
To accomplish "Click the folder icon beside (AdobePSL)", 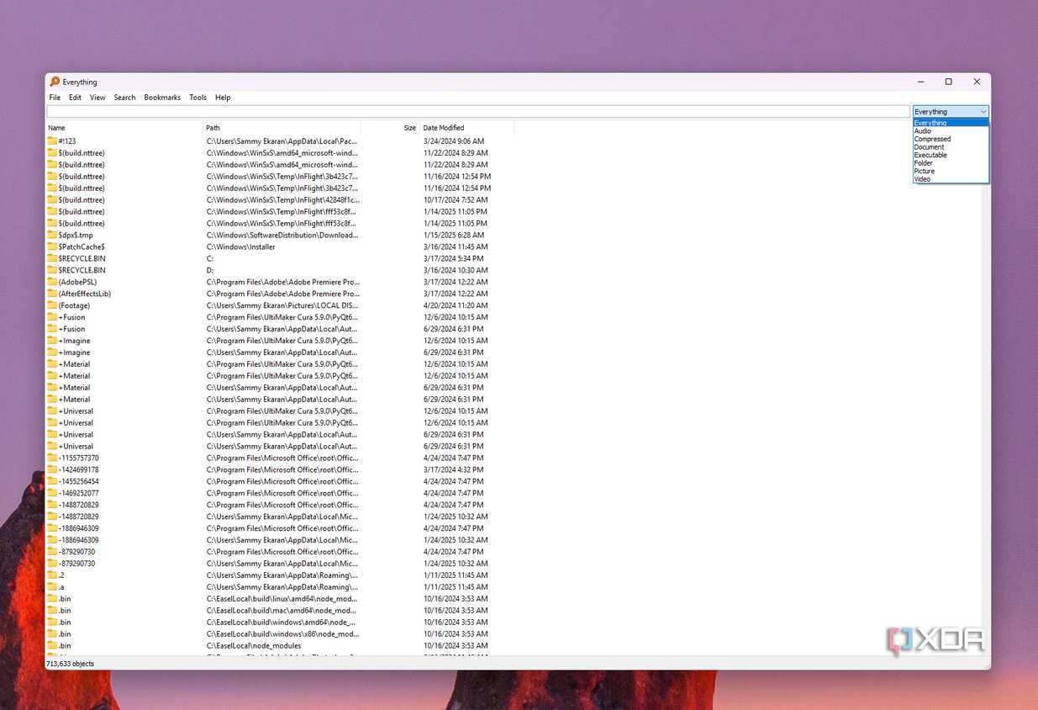I will pos(52,282).
